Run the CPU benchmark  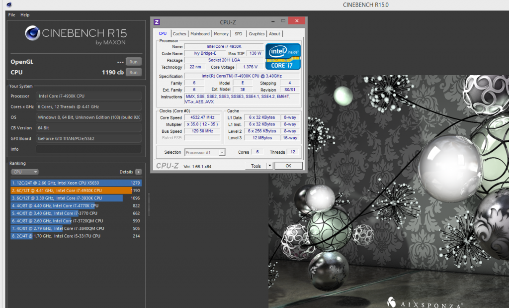point(133,72)
